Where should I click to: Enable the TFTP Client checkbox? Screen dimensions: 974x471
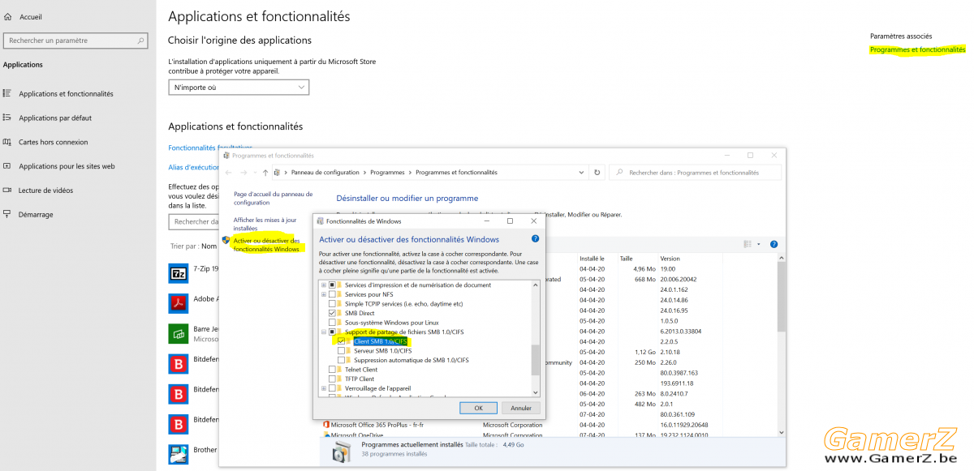click(332, 379)
